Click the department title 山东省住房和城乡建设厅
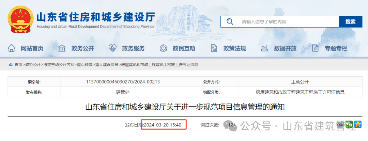Viewport: 368px width, 141px height. pyautogui.click(x=96, y=17)
